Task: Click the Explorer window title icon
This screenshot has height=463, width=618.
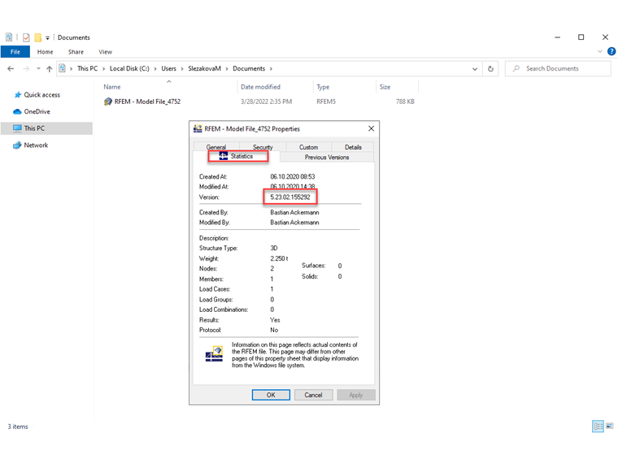Action: 9,37
